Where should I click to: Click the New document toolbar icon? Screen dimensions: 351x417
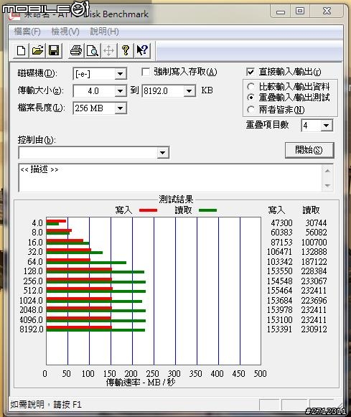tap(21, 50)
